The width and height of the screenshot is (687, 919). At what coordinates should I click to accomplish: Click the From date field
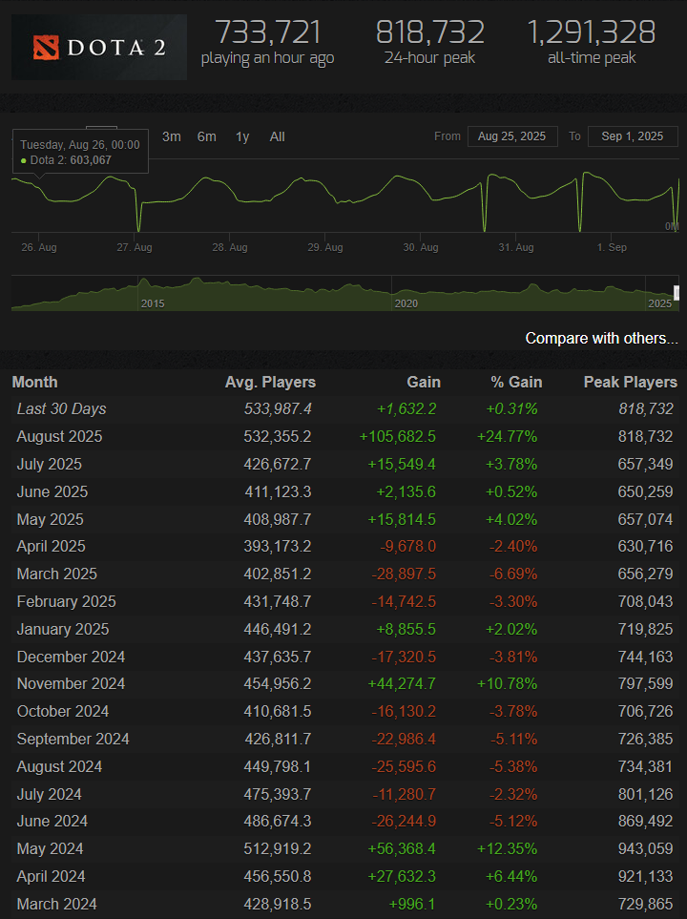click(511, 136)
